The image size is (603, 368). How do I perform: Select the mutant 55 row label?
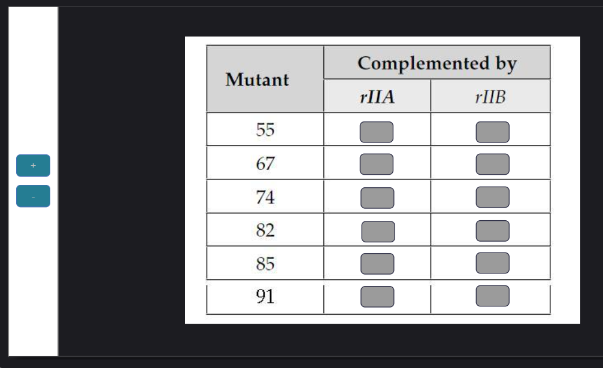point(265,130)
